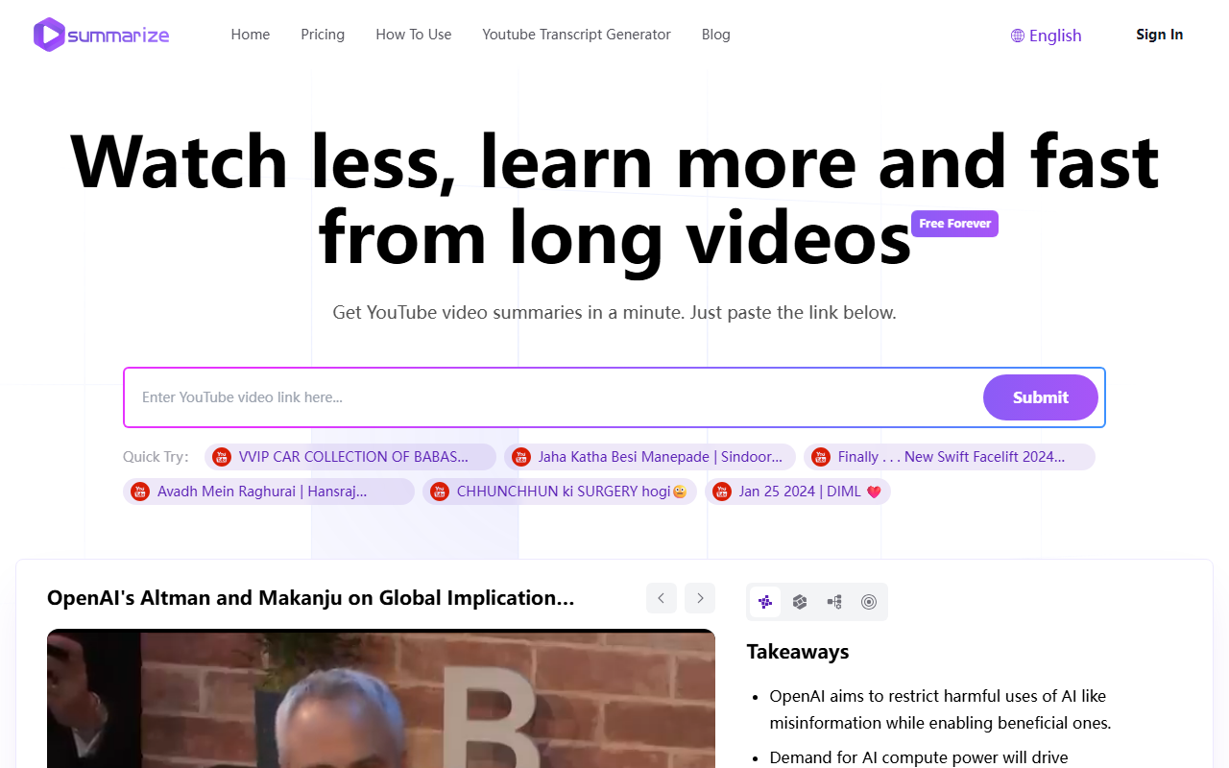This screenshot has height=768, width=1229.
Task: Click 'OpenAI aims to restrict harmful uses' takeaway
Action: point(941,709)
